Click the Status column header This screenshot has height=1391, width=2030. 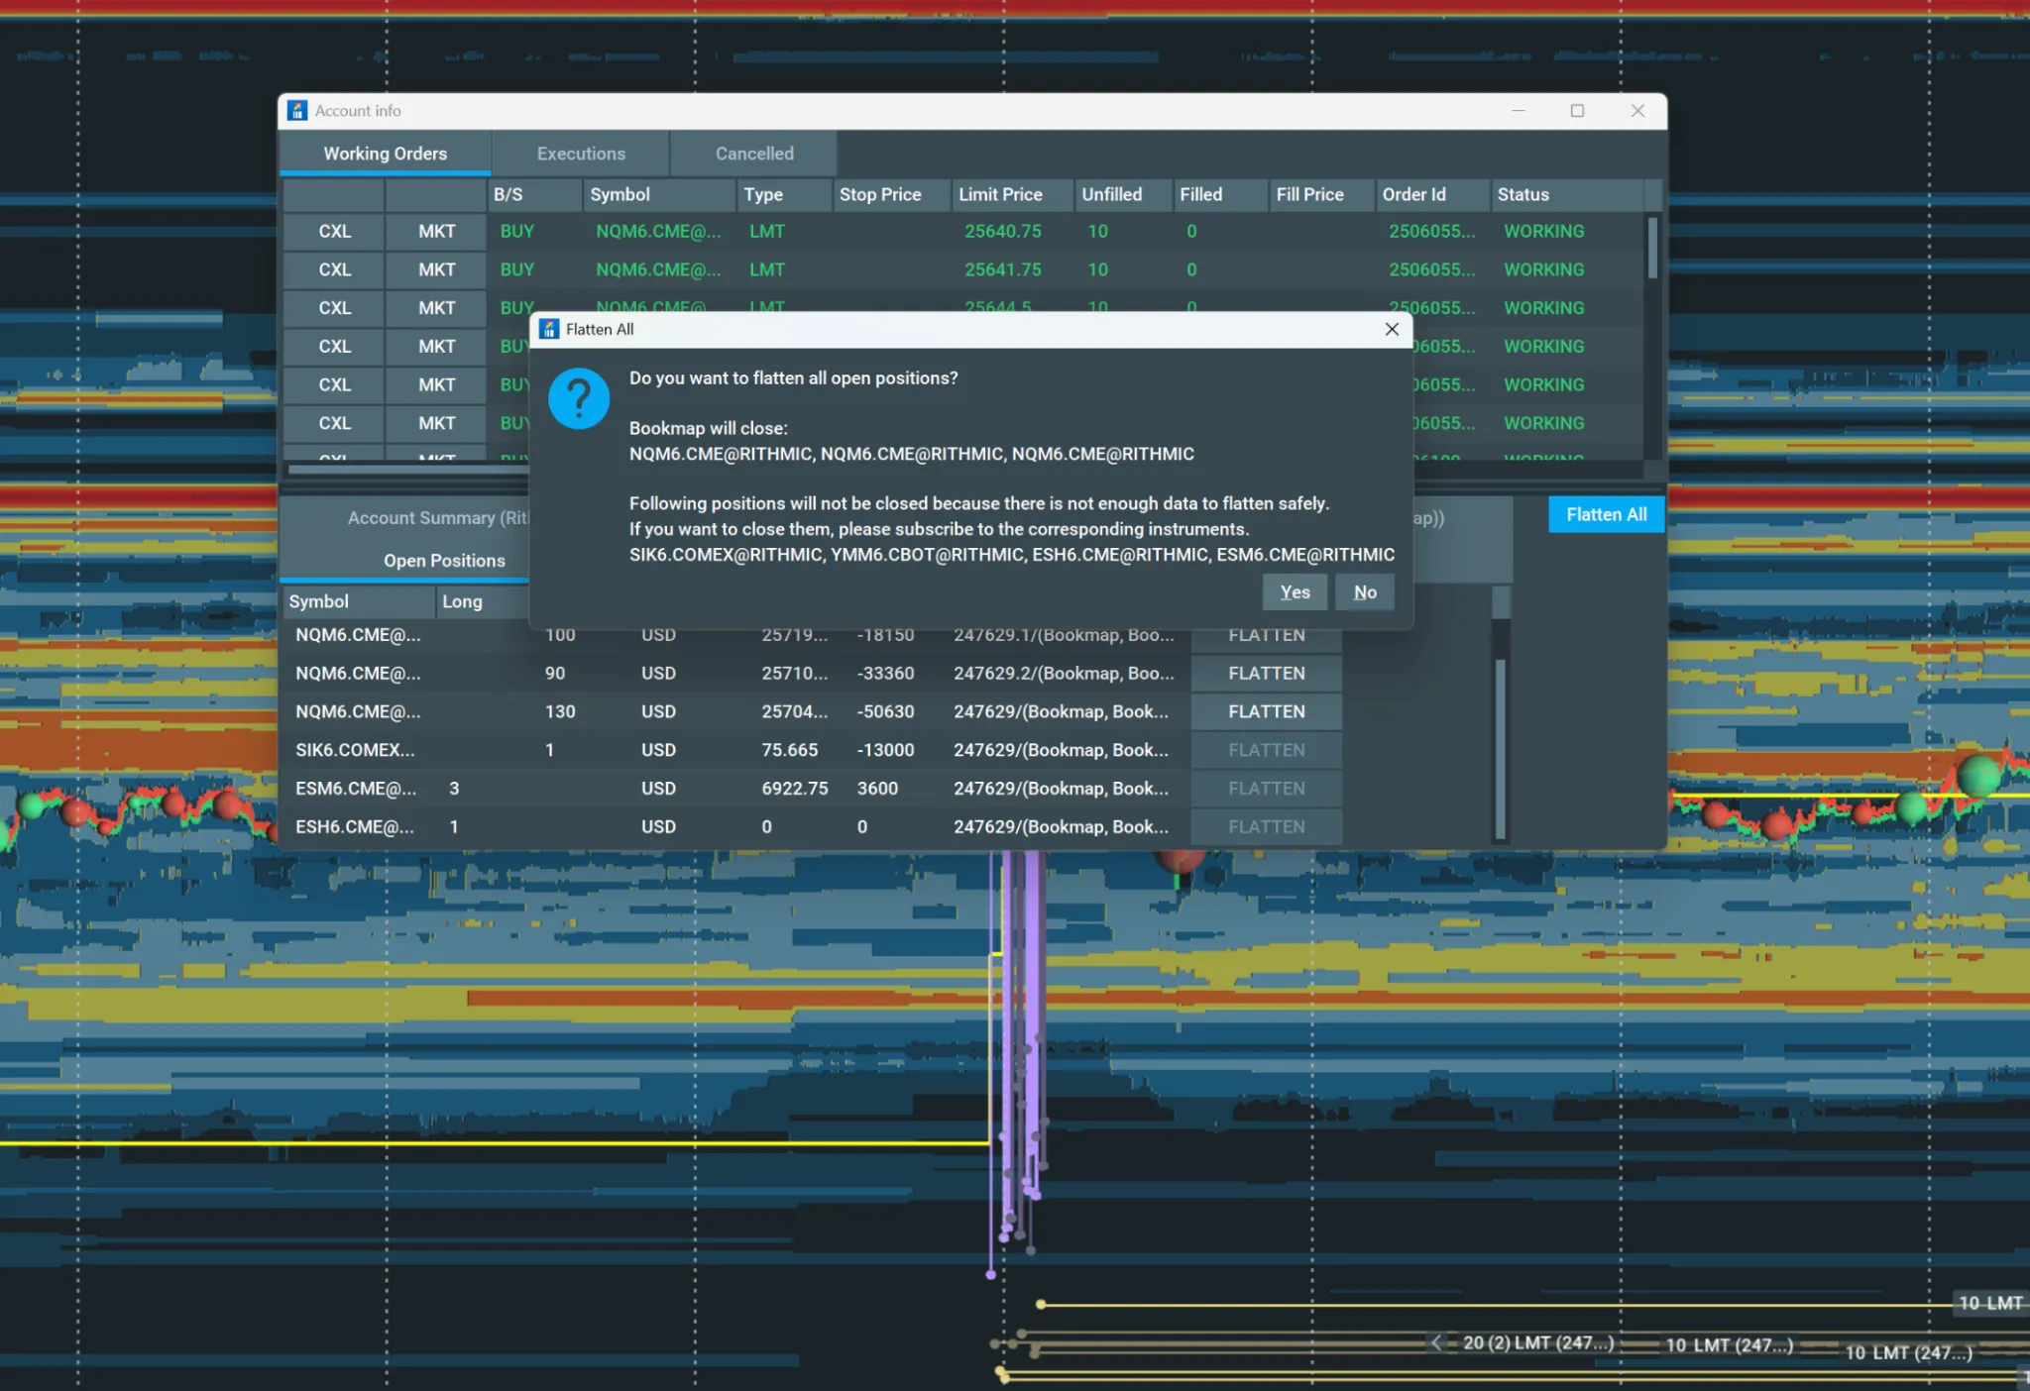1566,195
